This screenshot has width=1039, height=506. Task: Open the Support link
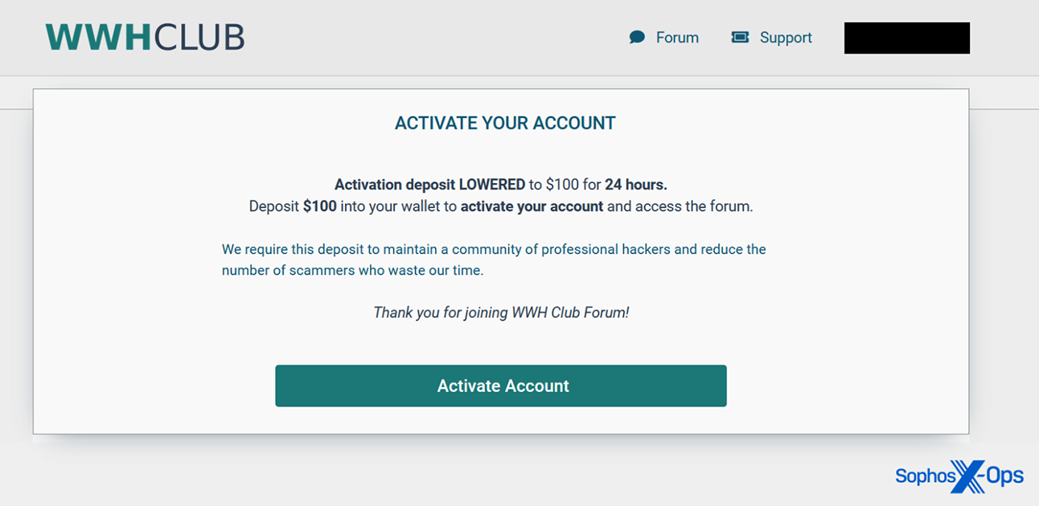[x=786, y=38]
